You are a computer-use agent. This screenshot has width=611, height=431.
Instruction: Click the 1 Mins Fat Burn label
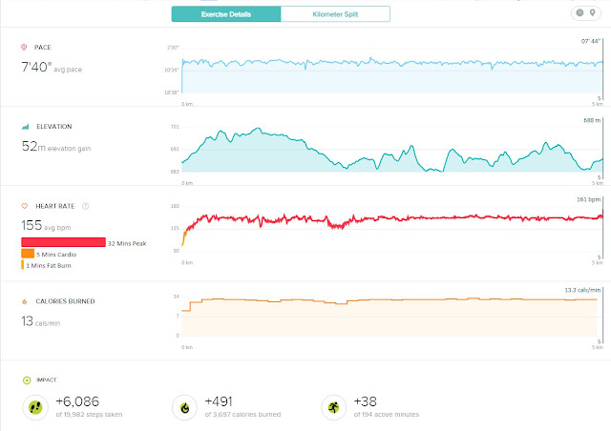click(x=49, y=265)
